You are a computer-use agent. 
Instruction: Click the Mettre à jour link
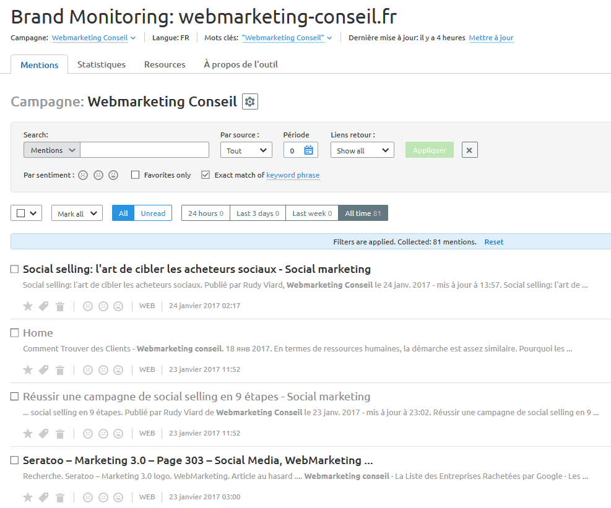tap(491, 38)
